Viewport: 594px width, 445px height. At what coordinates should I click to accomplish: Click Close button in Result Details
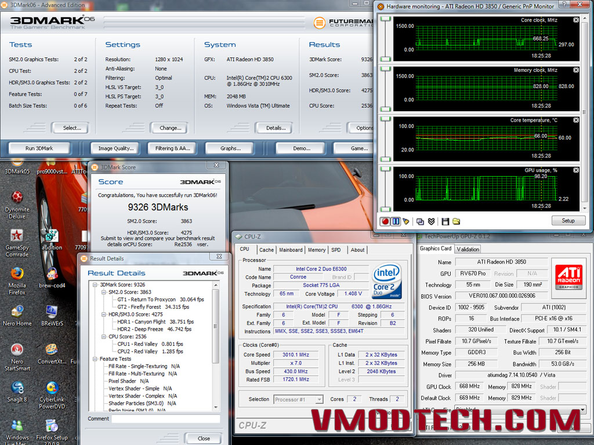(x=204, y=438)
